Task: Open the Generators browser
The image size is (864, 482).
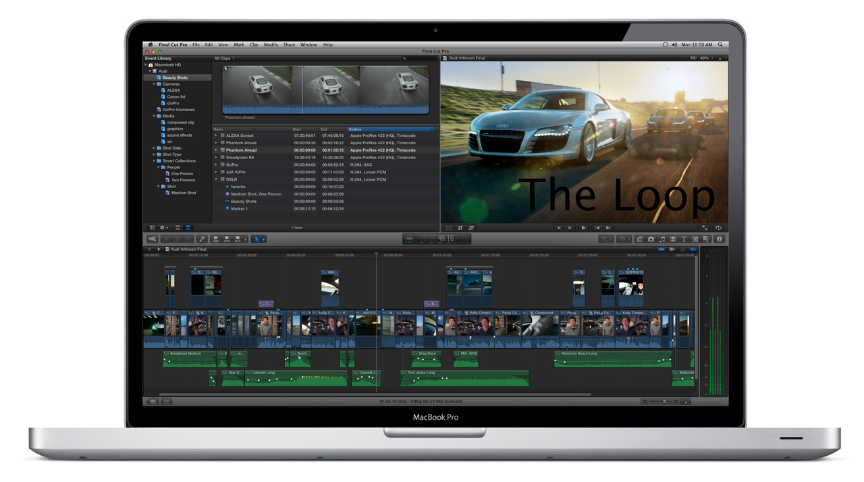Action: pyautogui.click(x=695, y=239)
